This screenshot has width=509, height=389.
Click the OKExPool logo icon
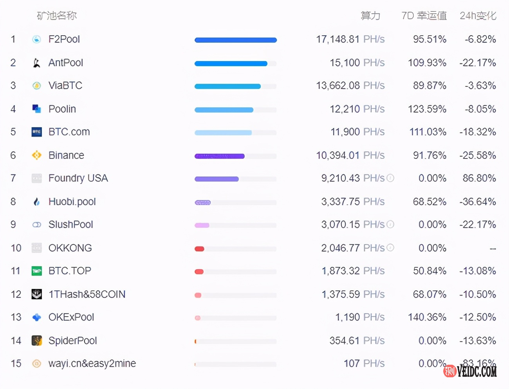(x=36, y=317)
